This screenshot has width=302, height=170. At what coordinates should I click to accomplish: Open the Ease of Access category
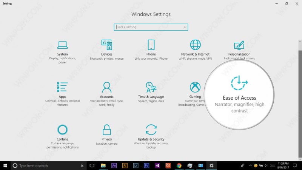[x=239, y=94]
